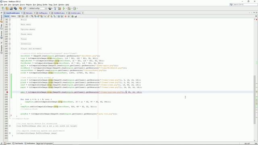The width and height of the screenshot is (258, 145).
Task: Expand the Inventory code fold
Action: [x=10, y=44]
